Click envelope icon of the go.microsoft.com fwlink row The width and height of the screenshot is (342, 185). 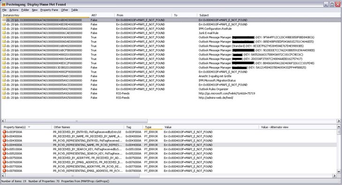[4, 93]
